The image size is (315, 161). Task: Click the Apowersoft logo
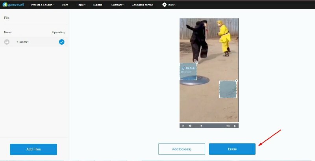tap(13, 4)
